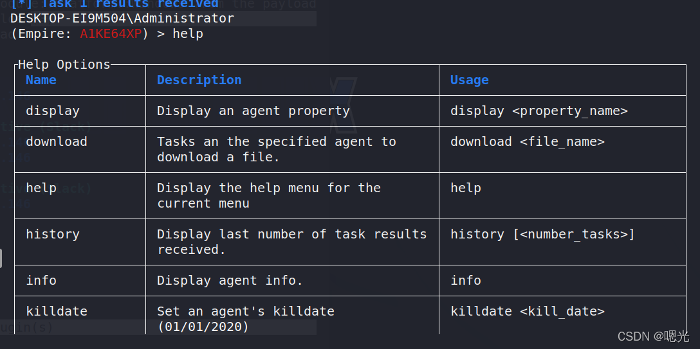Click the help command in the Name column
This screenshot has width=700, height=349.
41,188
